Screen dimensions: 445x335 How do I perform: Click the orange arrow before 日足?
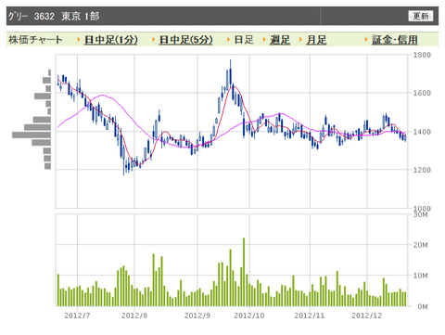(228, 40)
